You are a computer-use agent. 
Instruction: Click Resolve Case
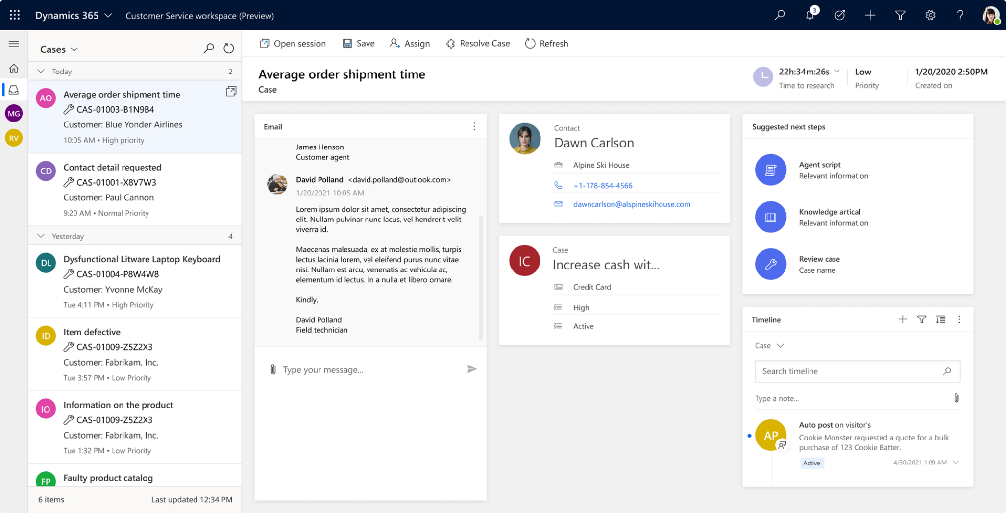click(478, 43)
